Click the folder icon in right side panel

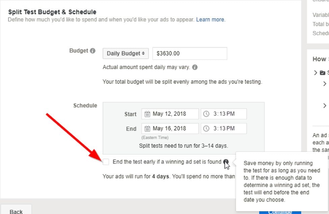point(323,73)
